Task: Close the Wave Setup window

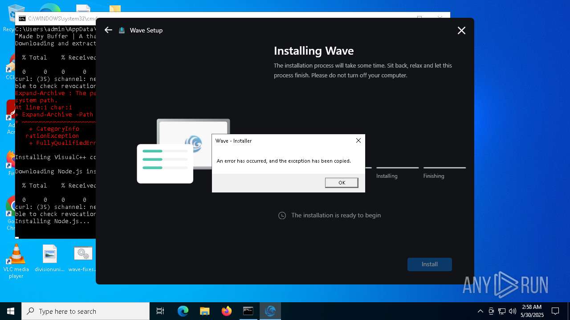Action: (x=461, y=30)
